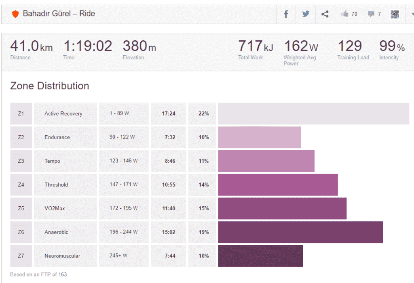The image size is (414, 283).
Task: Select the Weighted Avg Power stat
Action: (x=301, y=46)
